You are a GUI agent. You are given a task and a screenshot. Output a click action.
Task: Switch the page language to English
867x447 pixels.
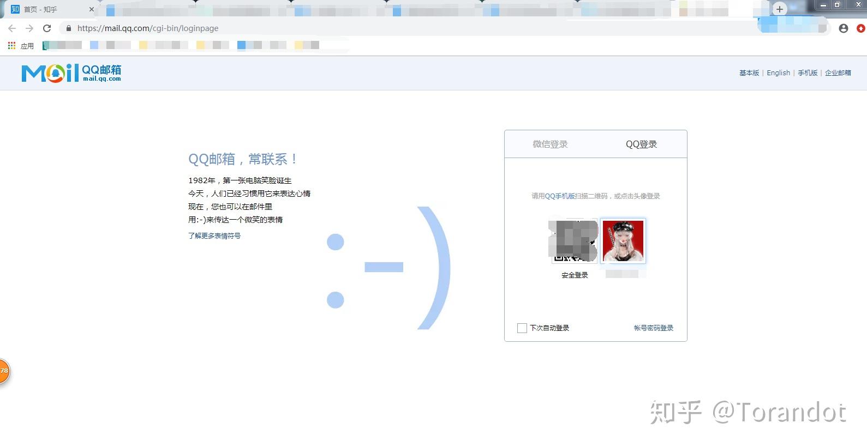point(778,73)
